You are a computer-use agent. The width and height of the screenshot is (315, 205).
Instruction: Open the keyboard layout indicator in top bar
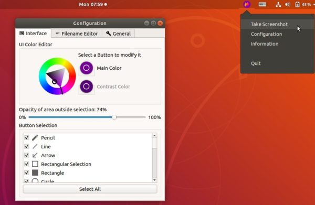coord(262,4)
